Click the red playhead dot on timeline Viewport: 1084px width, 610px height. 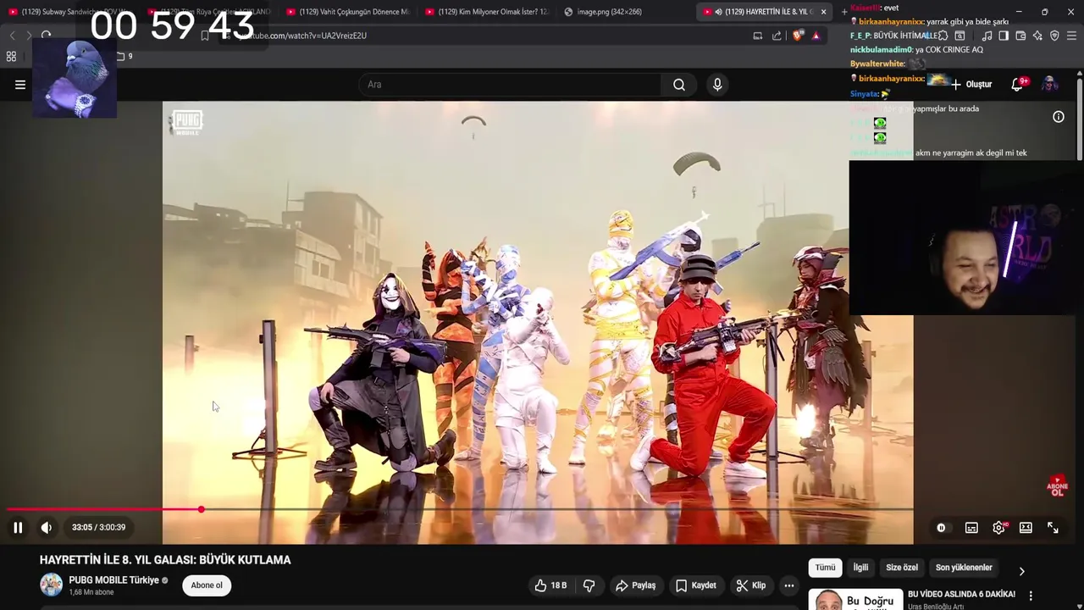click(x=201, y=510)
